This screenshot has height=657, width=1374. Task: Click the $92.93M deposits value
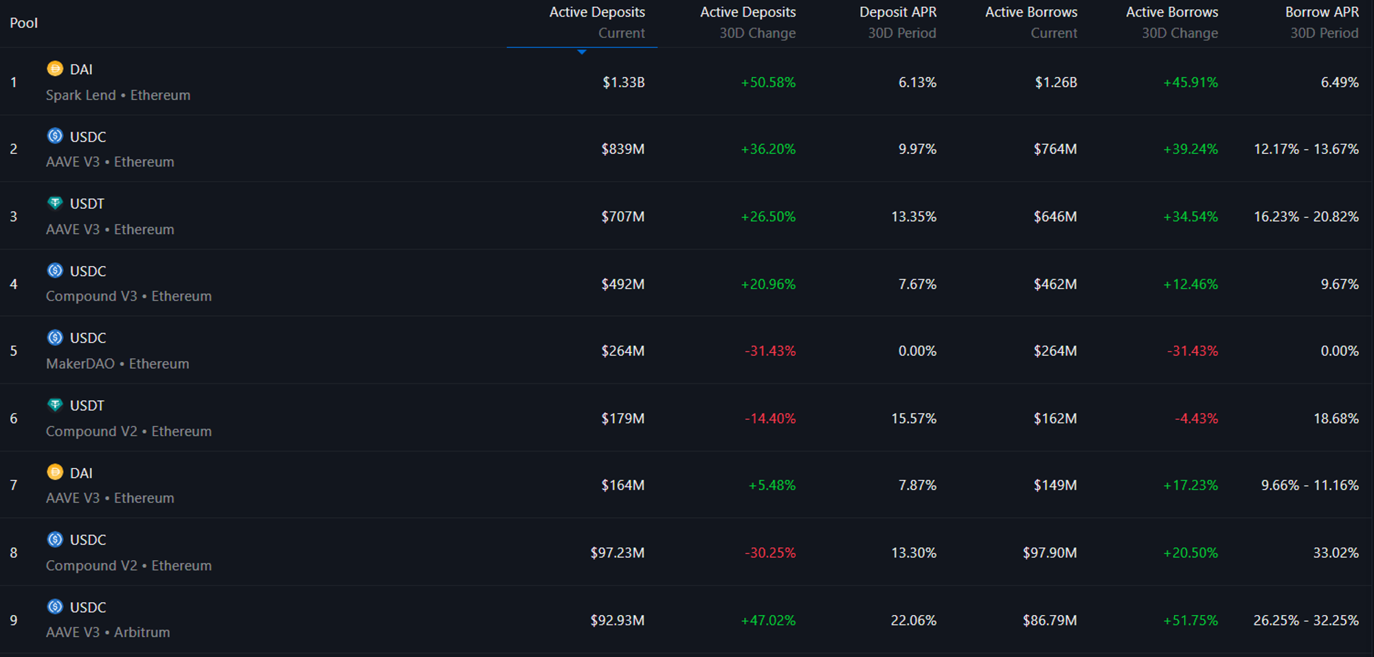[x=618, y=621]
